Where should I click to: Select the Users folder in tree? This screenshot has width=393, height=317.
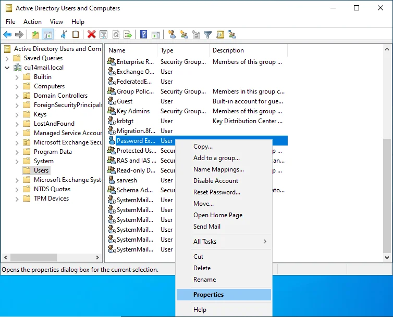(x=36, y=170)
